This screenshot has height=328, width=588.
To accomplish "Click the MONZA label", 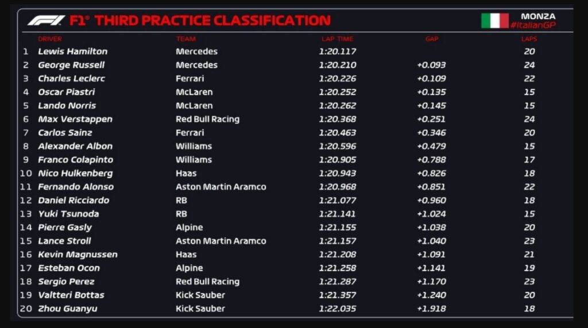I will 538,16.
